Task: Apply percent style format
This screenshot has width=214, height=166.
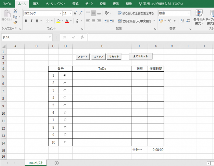Action: 170,21
